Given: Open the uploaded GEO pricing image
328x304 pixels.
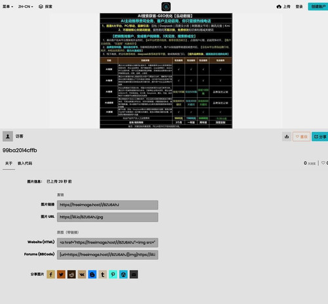Looking at the screenshot, I should (x=166, y=71).
